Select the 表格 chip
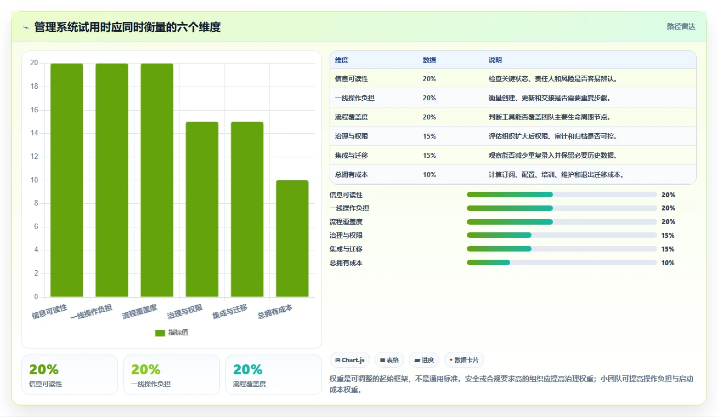The height and width of the screenshot is (417, 718). click(389, 360)
